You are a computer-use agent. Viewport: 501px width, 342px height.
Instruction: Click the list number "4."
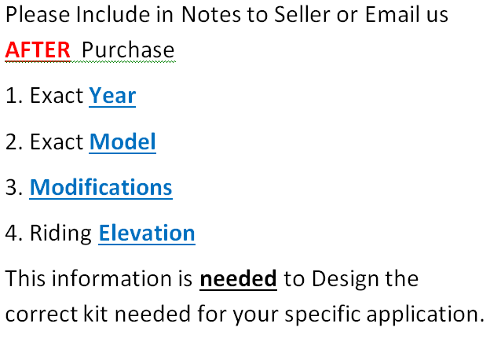click(14, 234)
